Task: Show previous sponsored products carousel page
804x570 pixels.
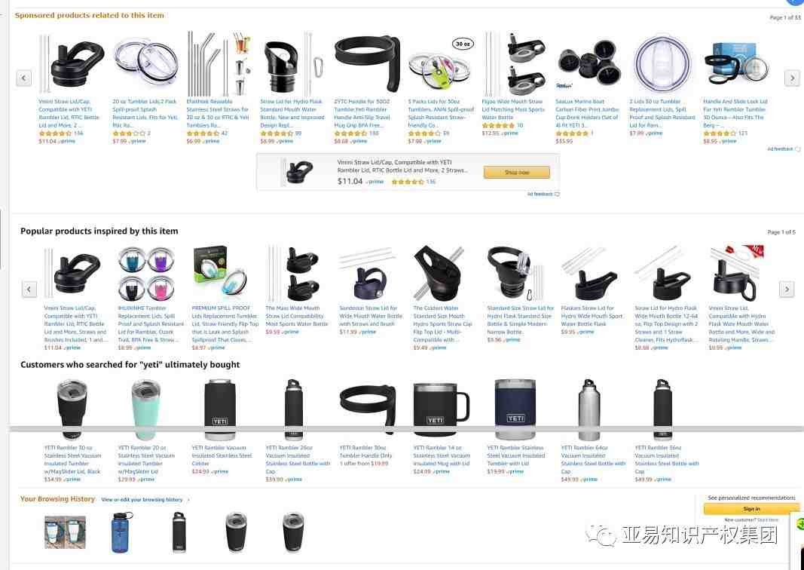Action: pos(23,78)
